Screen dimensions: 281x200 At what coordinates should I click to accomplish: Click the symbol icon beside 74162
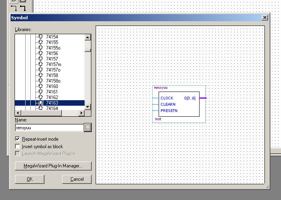[41, 97]
